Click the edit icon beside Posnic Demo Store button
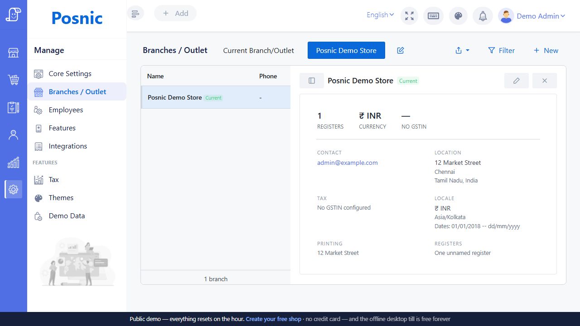580x326 pixels. (x=401, y=50)
